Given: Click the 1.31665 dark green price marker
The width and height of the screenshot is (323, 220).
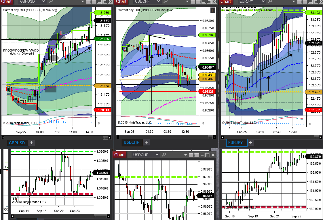Looking at the screenshot, I should pos(102,39).
